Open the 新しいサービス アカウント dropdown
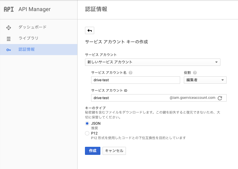238x169 pixels. (152, 62)
